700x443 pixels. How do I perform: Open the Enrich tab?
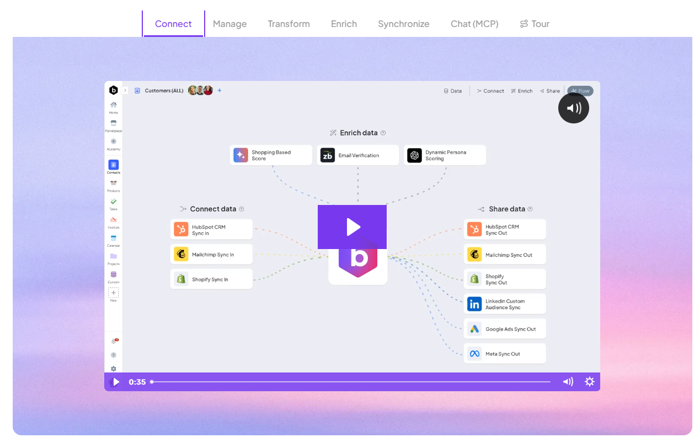point(344,24)
